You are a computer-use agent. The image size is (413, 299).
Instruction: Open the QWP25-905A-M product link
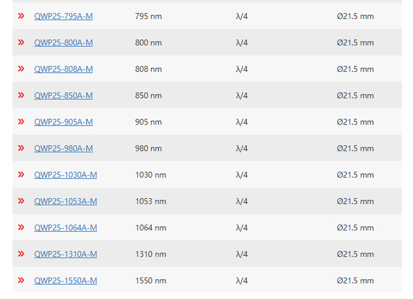pyautogui.click(x=63, y=122)
